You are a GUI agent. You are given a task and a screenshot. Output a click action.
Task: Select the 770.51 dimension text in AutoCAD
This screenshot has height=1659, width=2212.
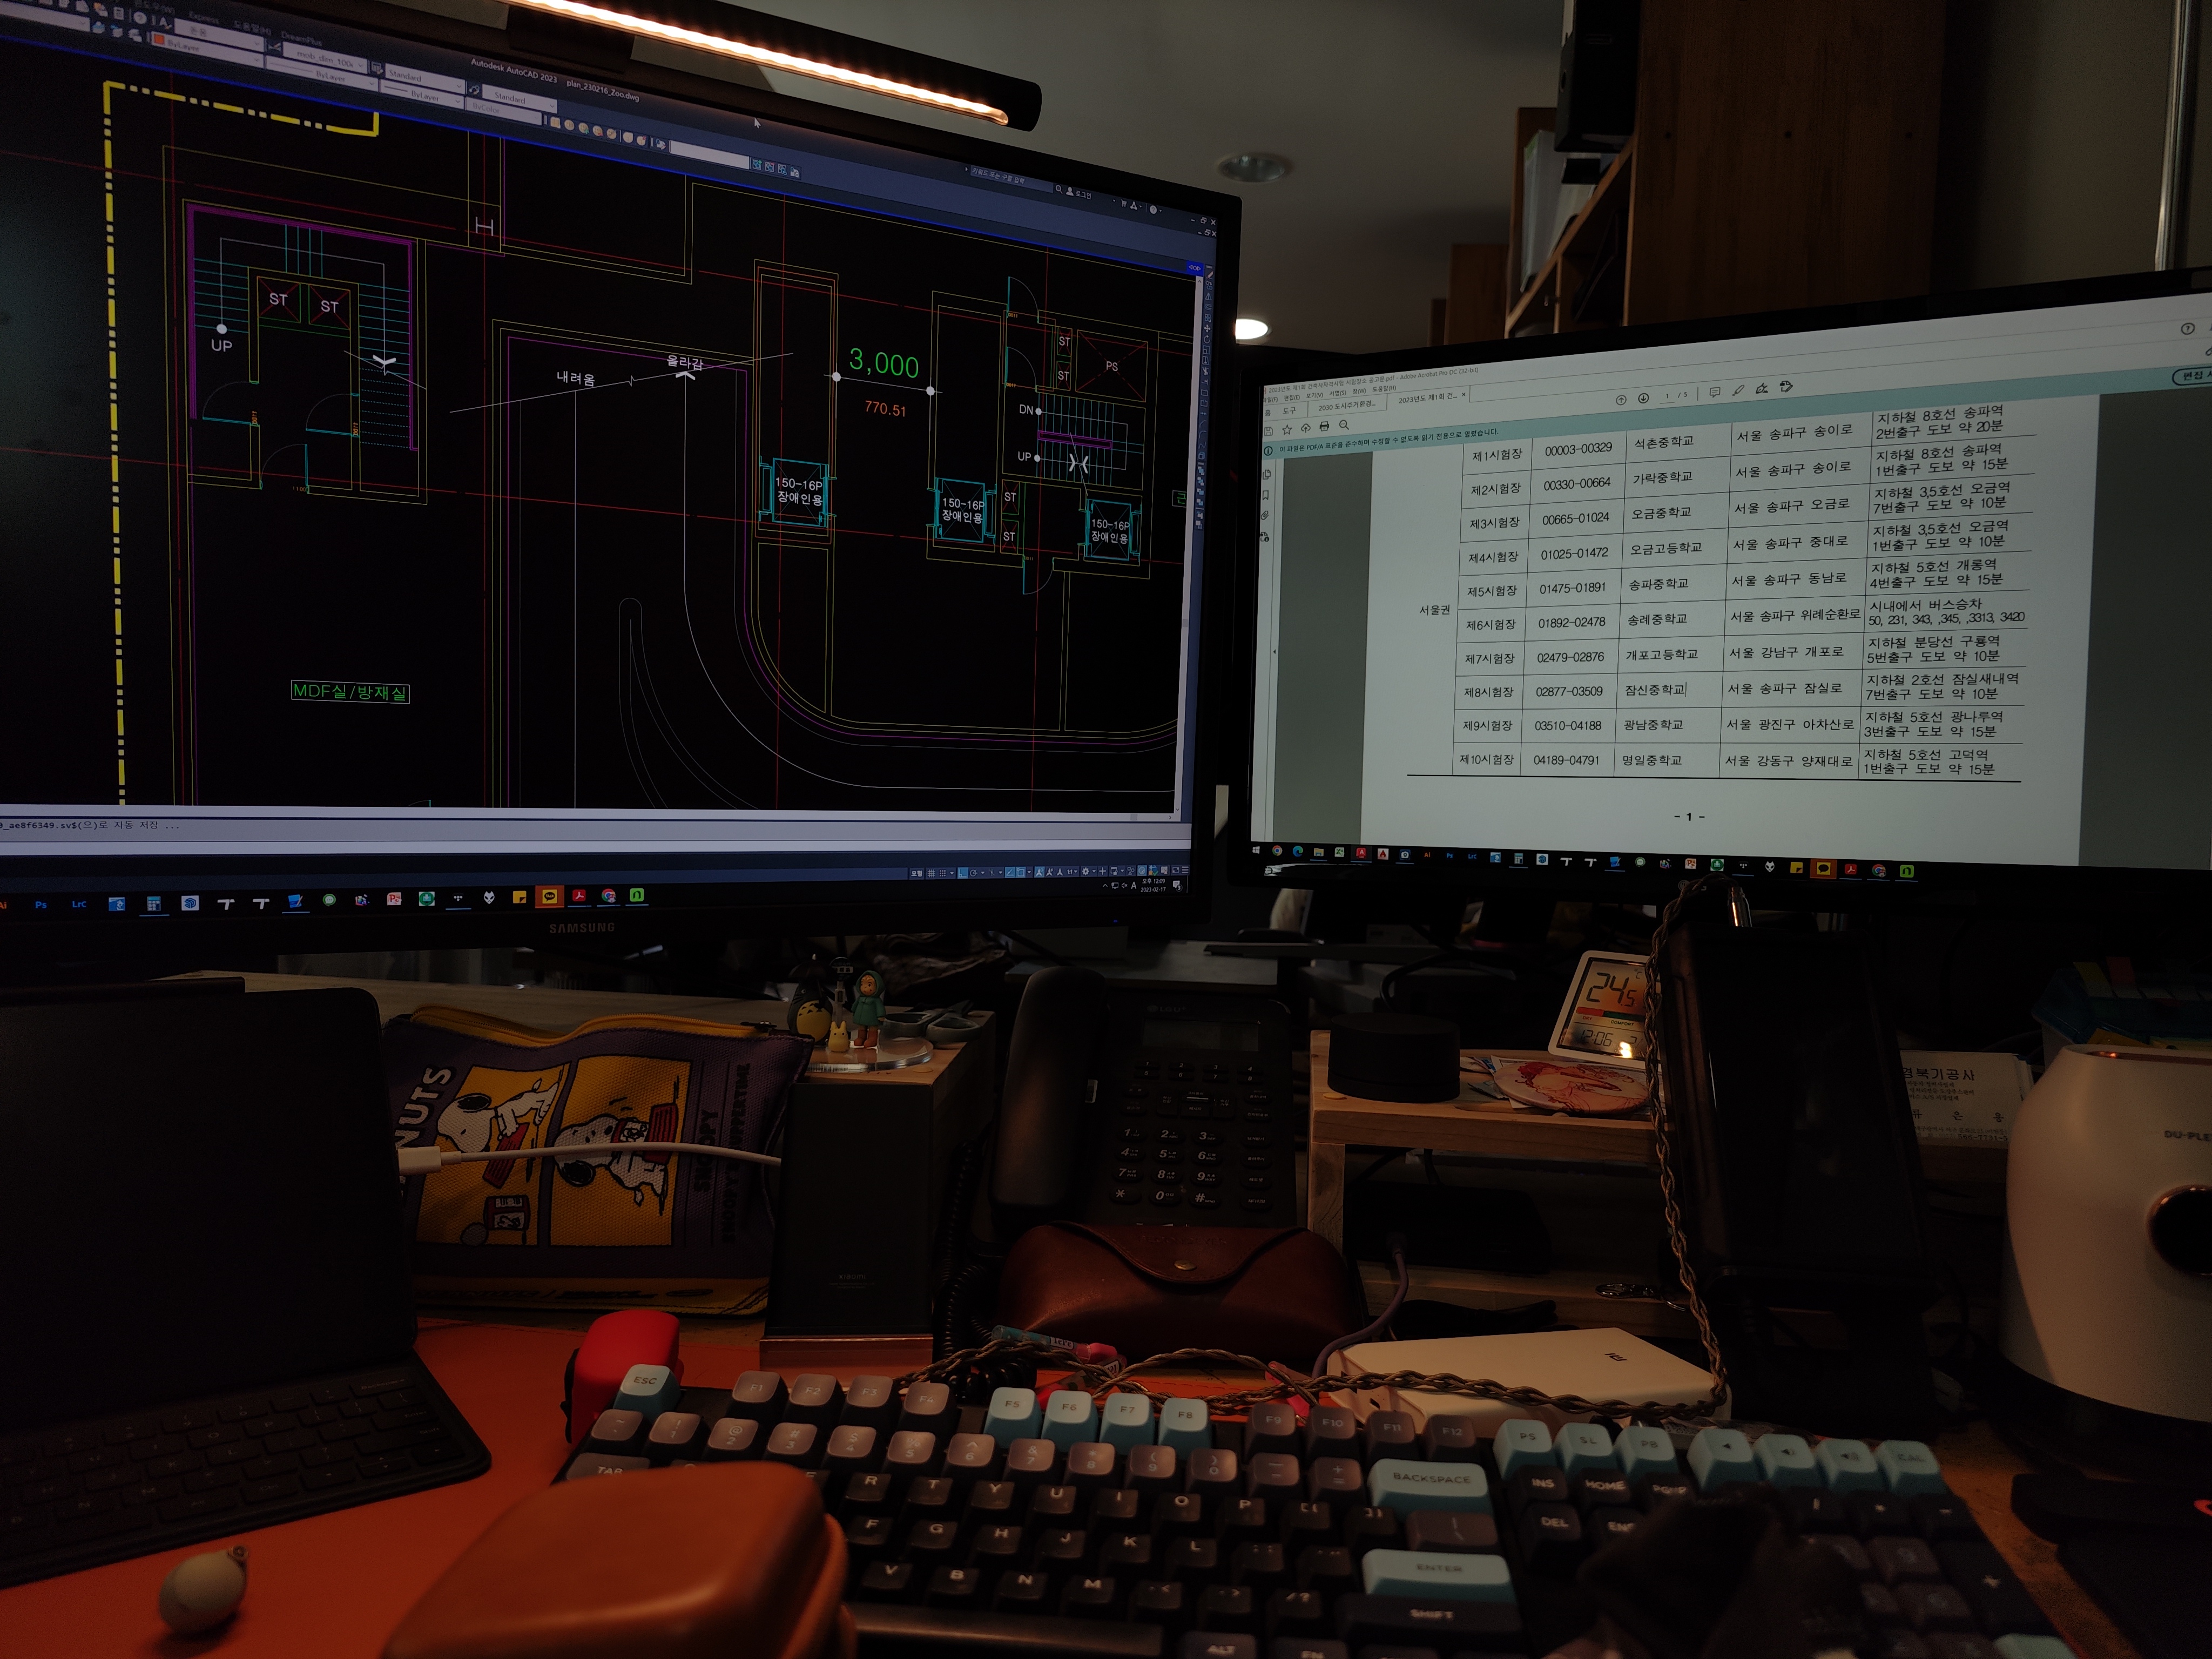tap(885, 409)
